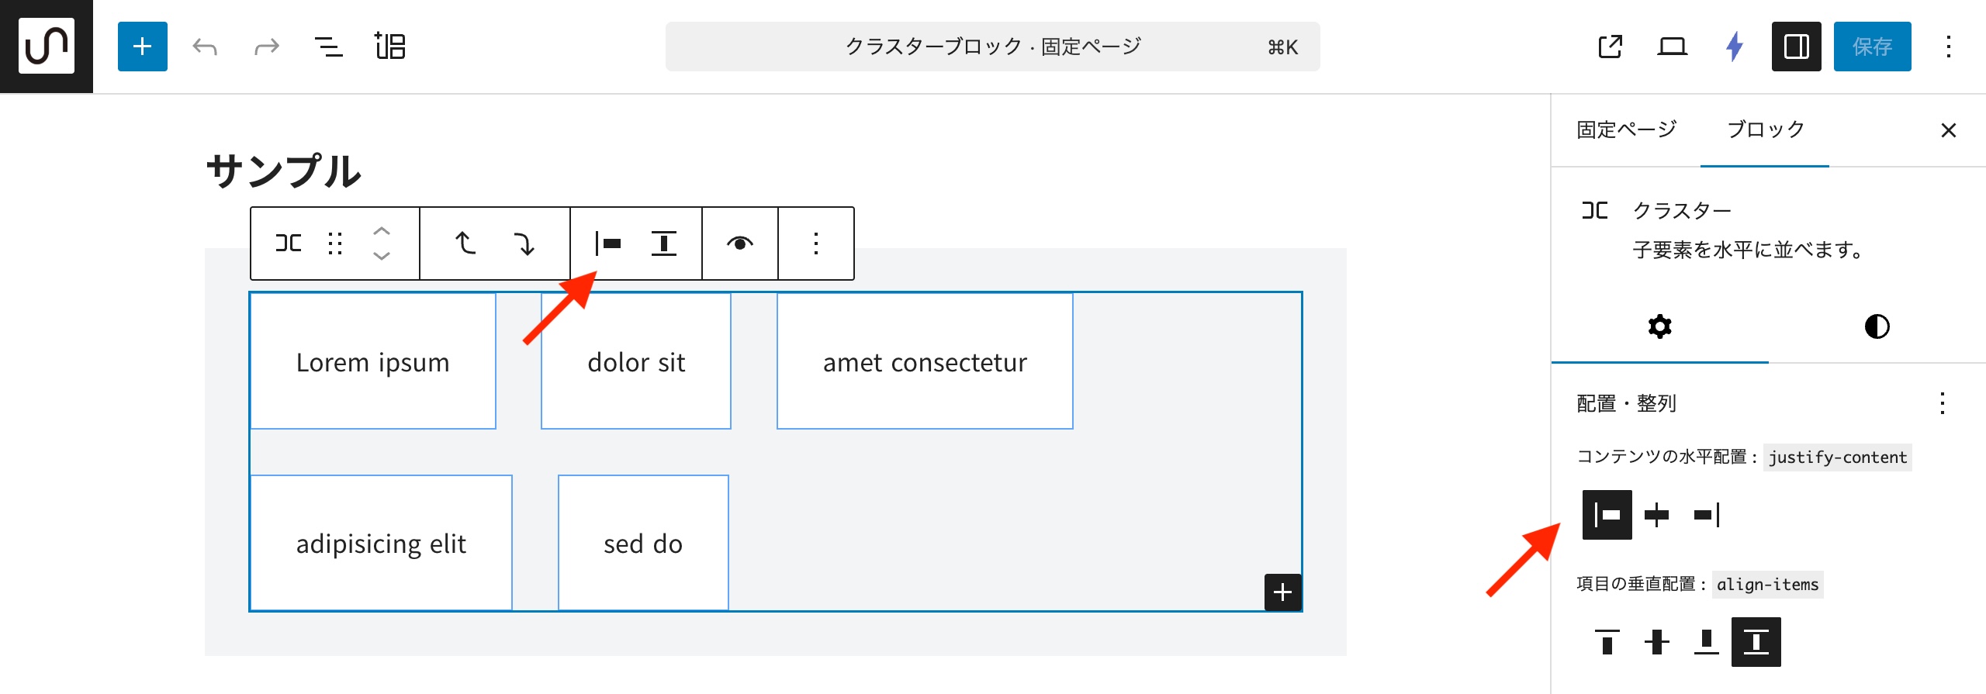Open the block toolbar vertical alignment dropdown
The image size is (1986, 694).
click(663, 243)
